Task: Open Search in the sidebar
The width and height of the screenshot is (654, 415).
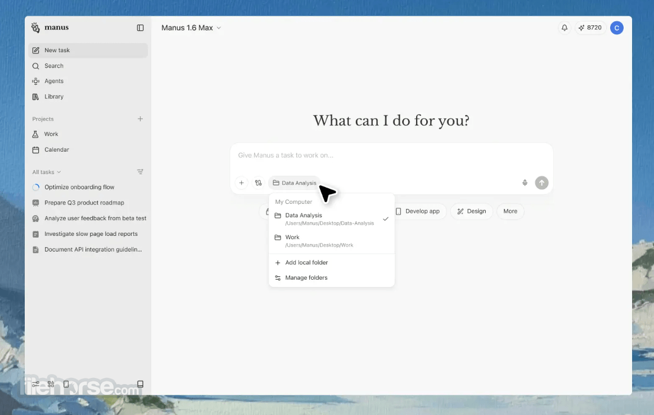Action: pyautogui.click(x=88, y=66)
